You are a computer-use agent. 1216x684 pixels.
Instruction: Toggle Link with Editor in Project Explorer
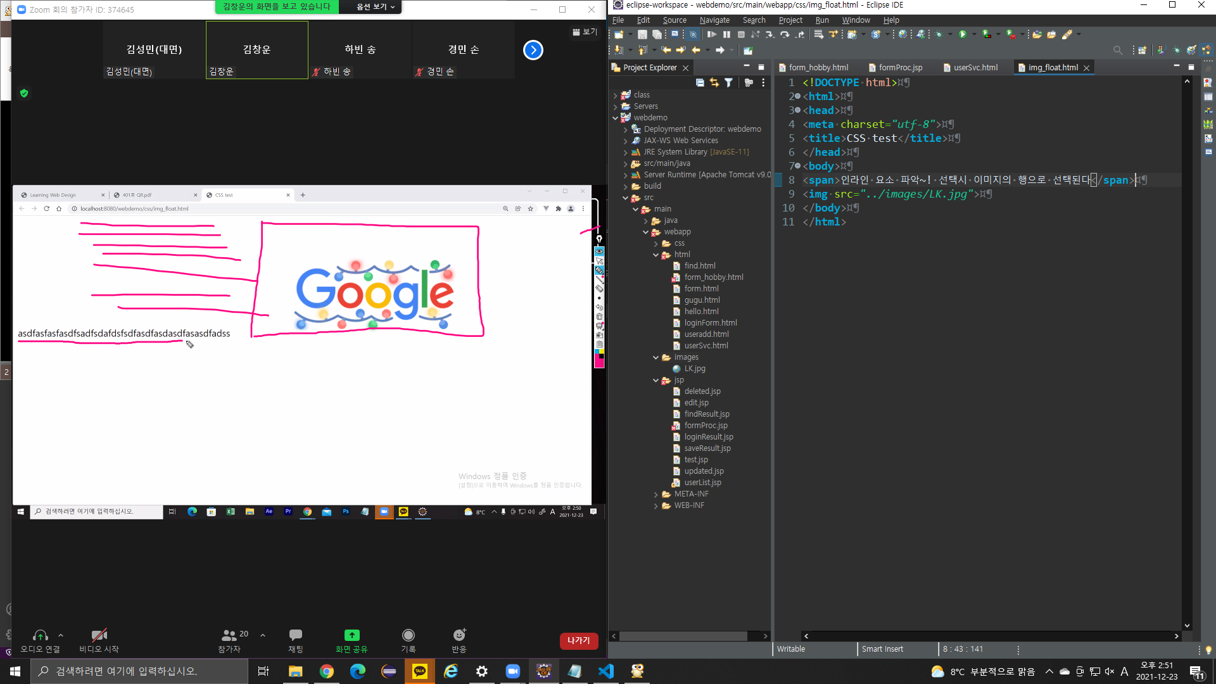pos(714,82)
